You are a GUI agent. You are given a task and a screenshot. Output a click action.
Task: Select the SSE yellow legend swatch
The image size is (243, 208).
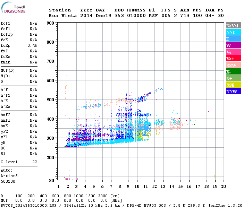pyautogui.click(x=233, y=85)
